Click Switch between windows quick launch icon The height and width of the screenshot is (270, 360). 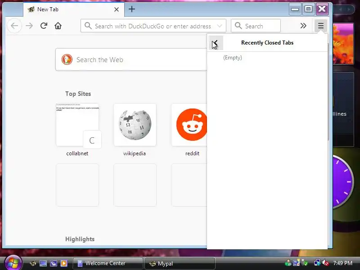pyautogui.click(x=54, y=263)
